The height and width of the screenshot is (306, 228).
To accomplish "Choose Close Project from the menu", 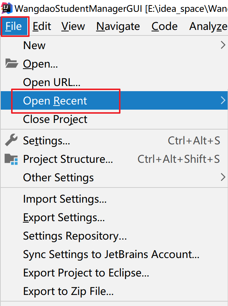I will [55, 120].
